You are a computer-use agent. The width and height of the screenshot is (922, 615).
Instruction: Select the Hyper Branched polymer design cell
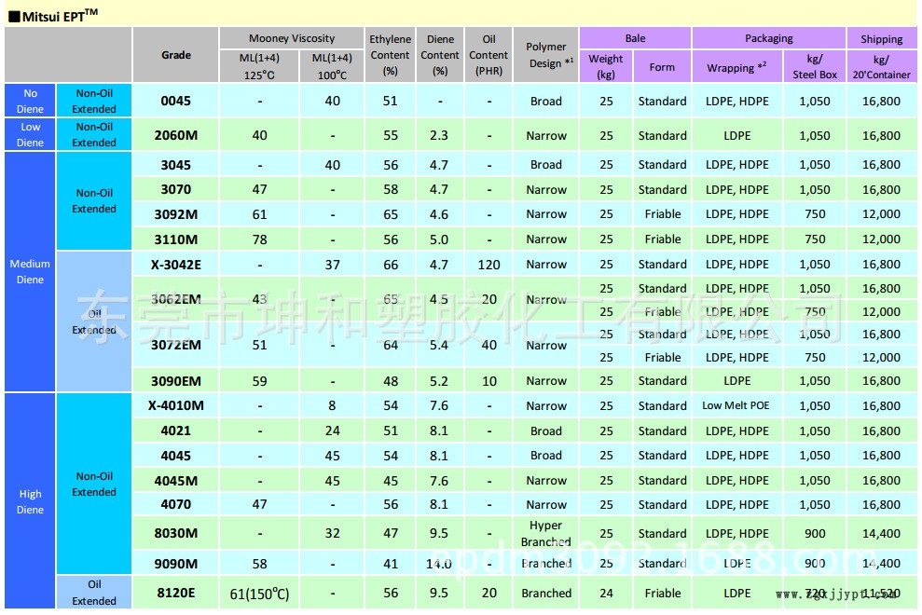click(546, 533)
